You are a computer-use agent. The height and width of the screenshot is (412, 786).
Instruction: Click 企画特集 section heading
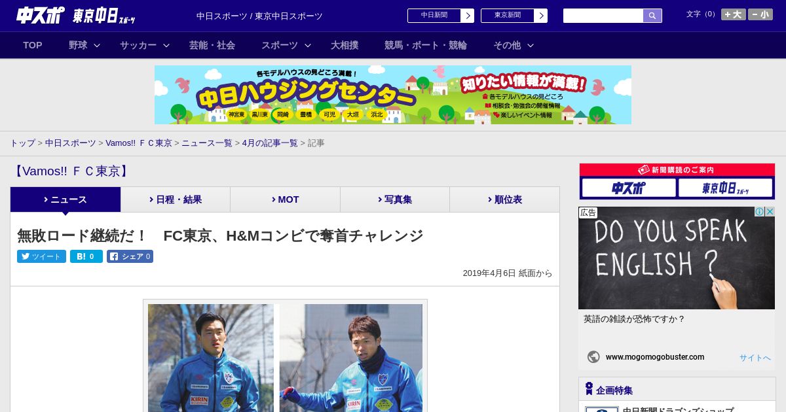[x=614, y=390]
